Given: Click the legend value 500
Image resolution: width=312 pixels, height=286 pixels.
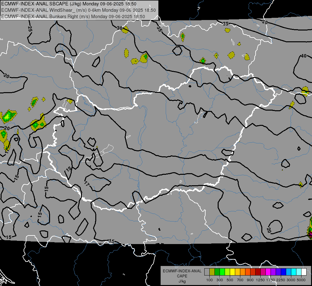Looking at the screenshot, I should [x=230, y=280].
